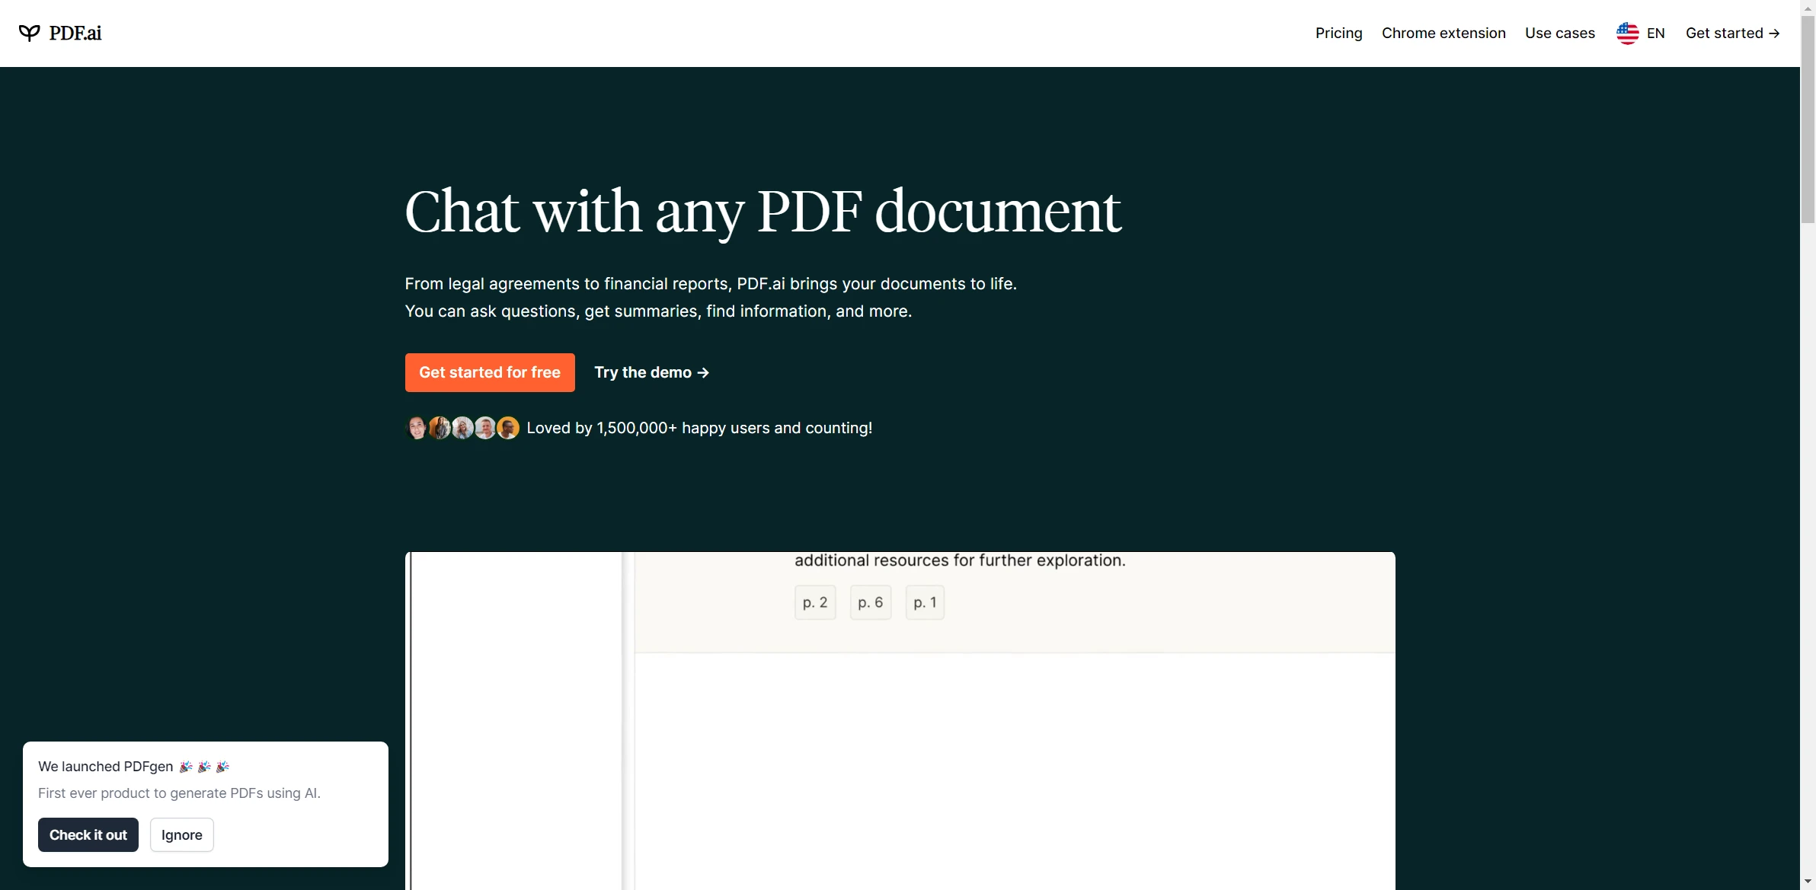The height and width of the screenshot is (890, 1816).
Task: Click the first user avatar
Action: tap(416, 428)
